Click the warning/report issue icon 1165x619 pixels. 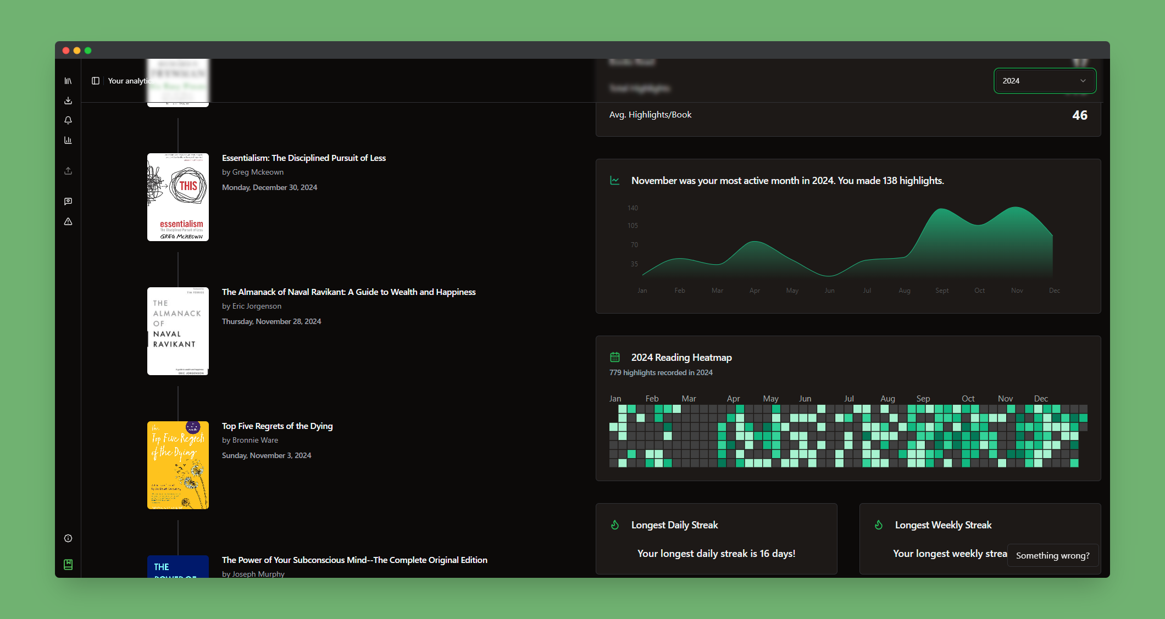(68, 221)
